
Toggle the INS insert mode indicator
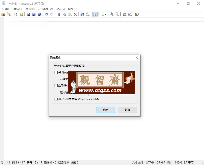[x=169, y=162]
